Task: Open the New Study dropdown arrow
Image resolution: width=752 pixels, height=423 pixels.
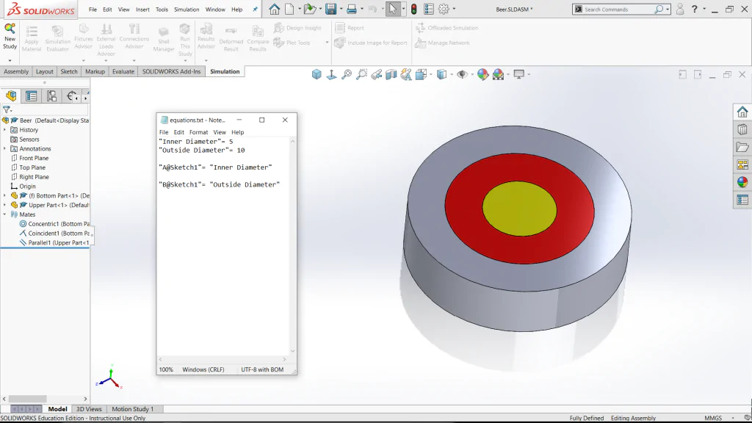Action: coord(10,61)
